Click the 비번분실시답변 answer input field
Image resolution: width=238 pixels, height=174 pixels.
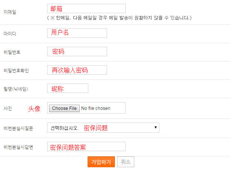86,146
